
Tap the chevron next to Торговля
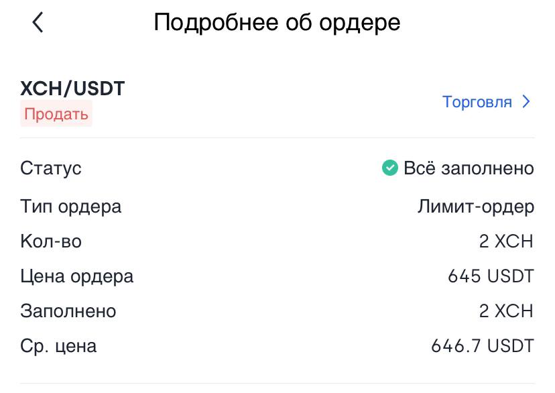(526, 102)
